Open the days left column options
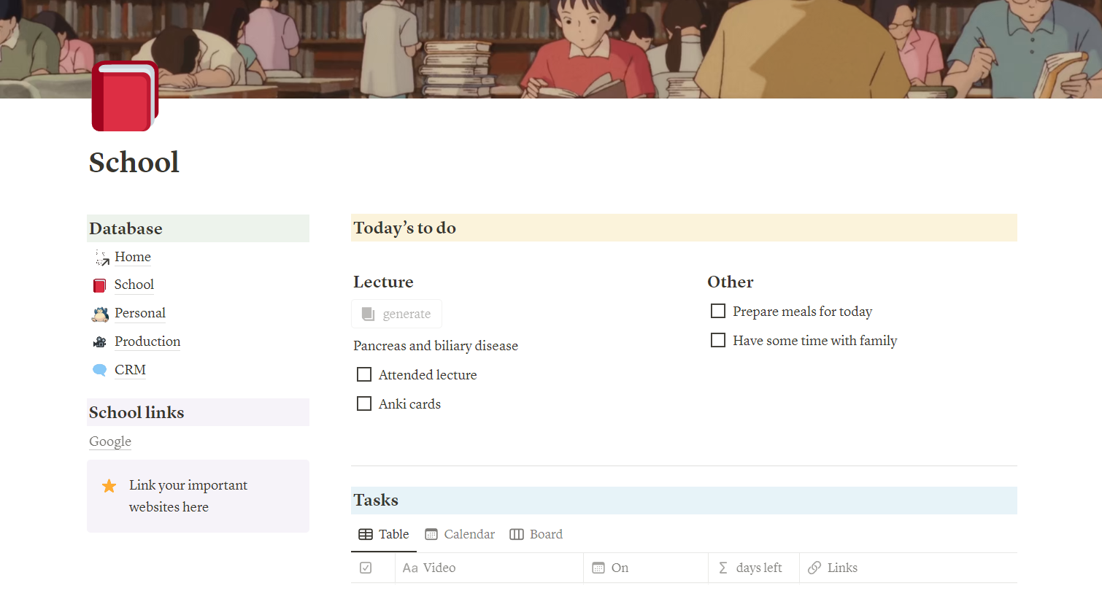The height and width of the screenshot is (591, 1102). [753, 568]
